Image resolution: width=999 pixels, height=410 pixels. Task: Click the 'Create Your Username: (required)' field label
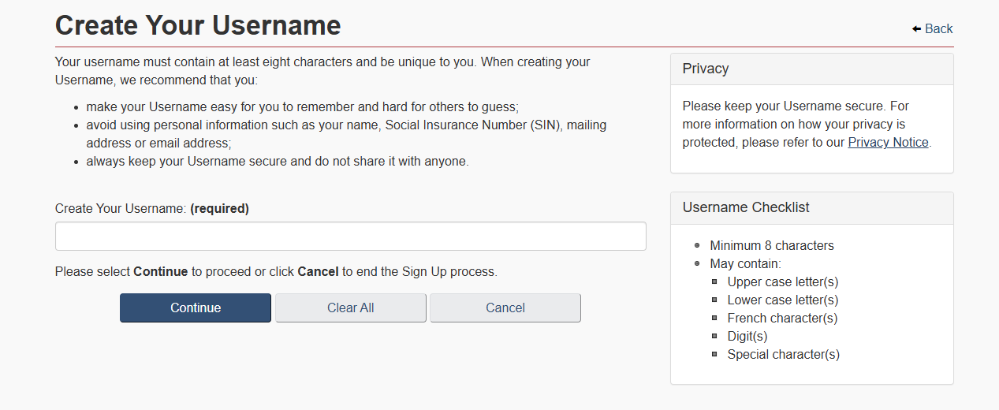coord(152,209)
